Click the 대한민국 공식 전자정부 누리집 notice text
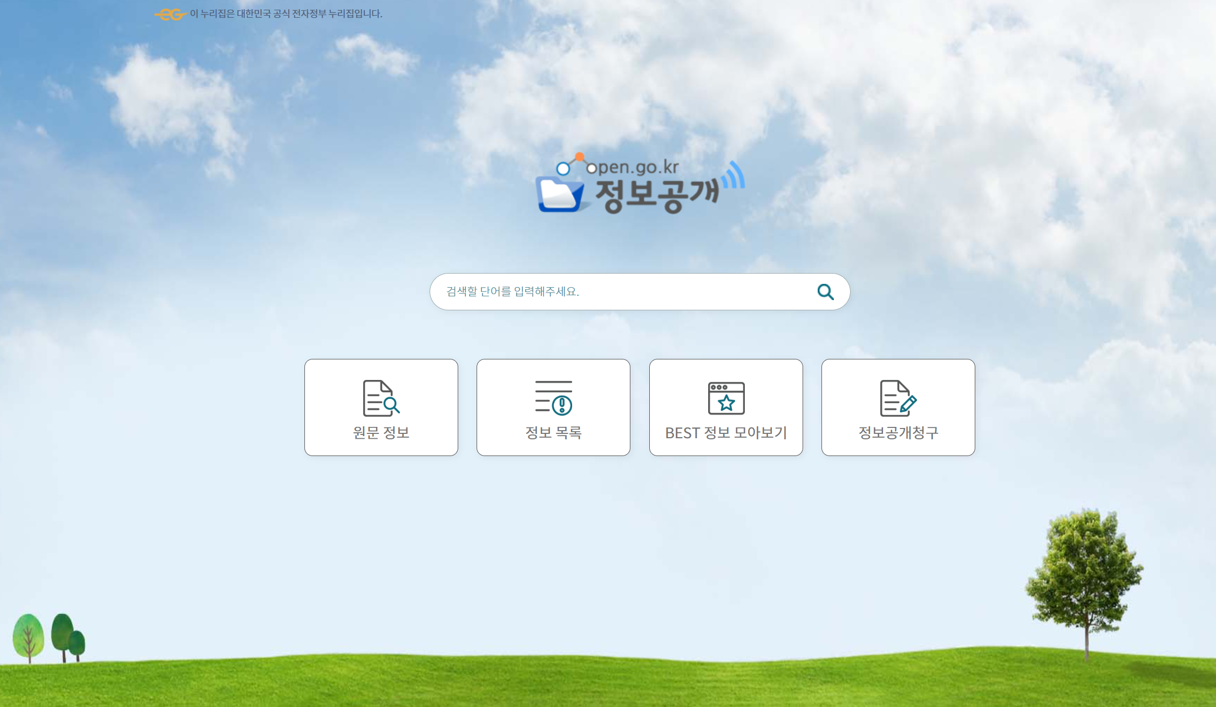This screenshot has width=1216, height=707. pos(286,14)
